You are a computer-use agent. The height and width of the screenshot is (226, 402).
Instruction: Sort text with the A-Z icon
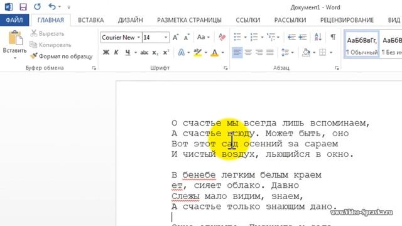click(x=318, y=37)
